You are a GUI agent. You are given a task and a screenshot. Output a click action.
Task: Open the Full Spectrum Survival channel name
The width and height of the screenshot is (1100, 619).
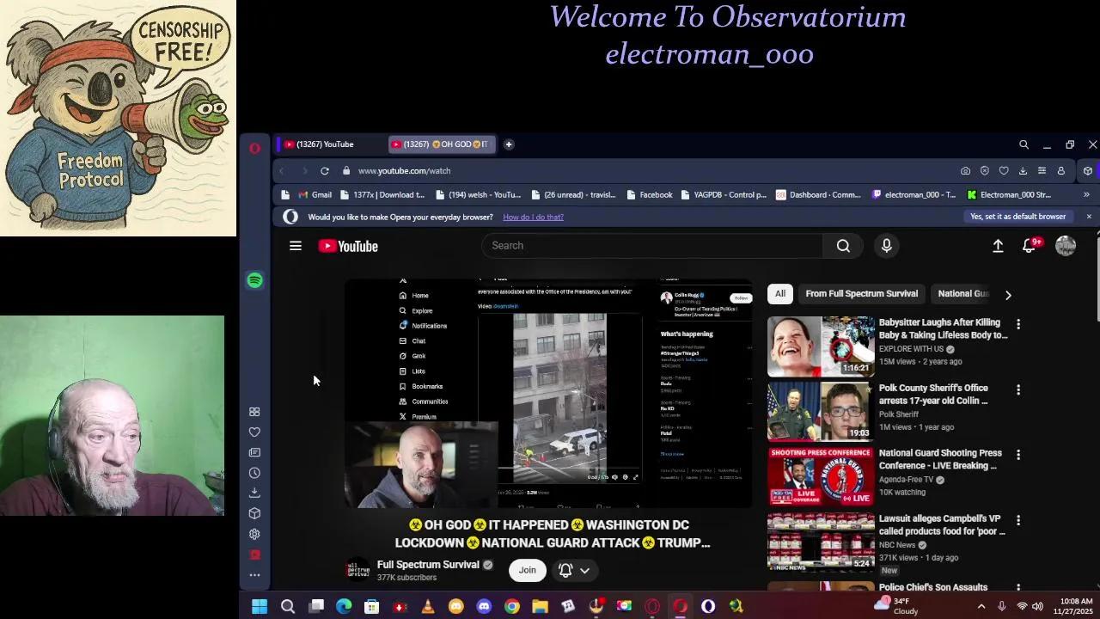(428, 565)
